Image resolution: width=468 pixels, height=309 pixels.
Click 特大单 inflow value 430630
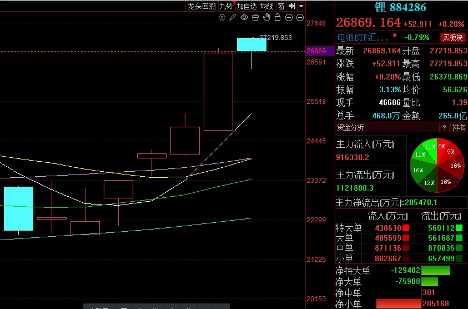coord(388,228)
